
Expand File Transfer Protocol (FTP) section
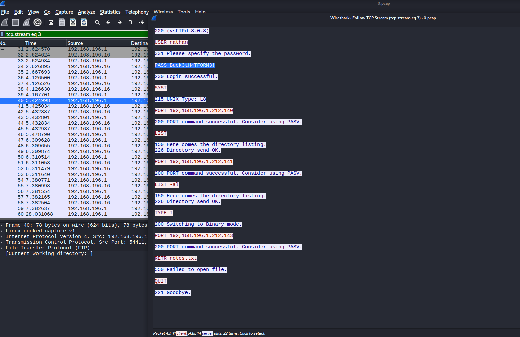coord(2,248)
